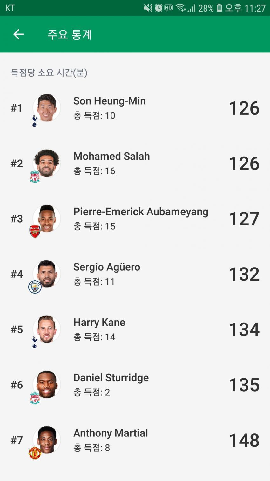The image size is (270, 481).
Task: Open Son Heung-Min's player photo
Action: click(47, 108)
